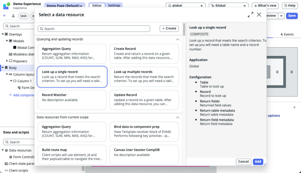
Task: Focus the data resource Search field
Action: (94, 28)
